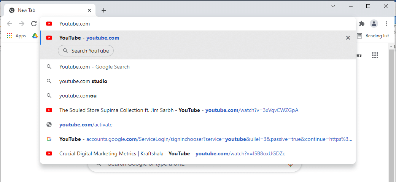396x182 pixels.
Task: Open the tab search chevron
Action: click(x=333, y=6)
